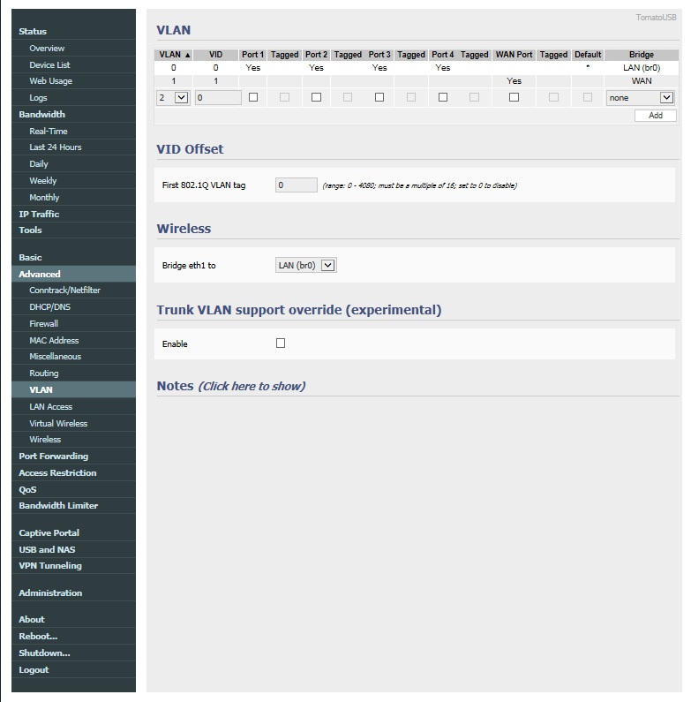View Weekly bandwidth stats

coord(43,181)
